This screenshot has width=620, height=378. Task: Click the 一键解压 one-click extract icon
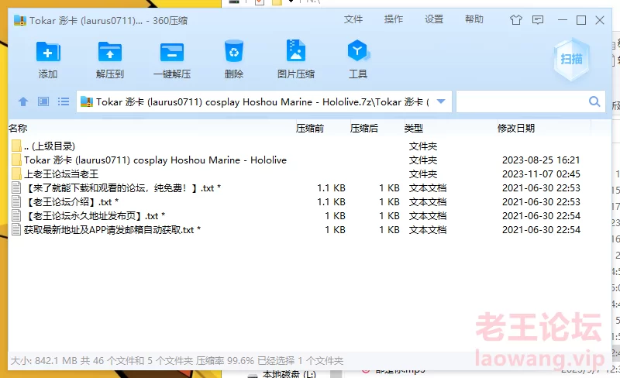pos(172,51)
